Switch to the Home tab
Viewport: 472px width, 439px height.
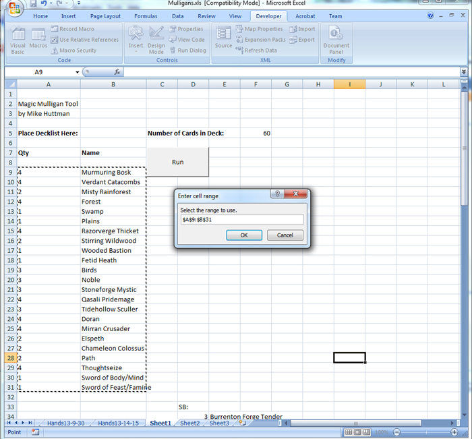[40, 16]
